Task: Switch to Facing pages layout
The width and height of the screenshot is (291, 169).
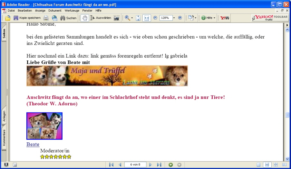Action: (x=284, y=165)
